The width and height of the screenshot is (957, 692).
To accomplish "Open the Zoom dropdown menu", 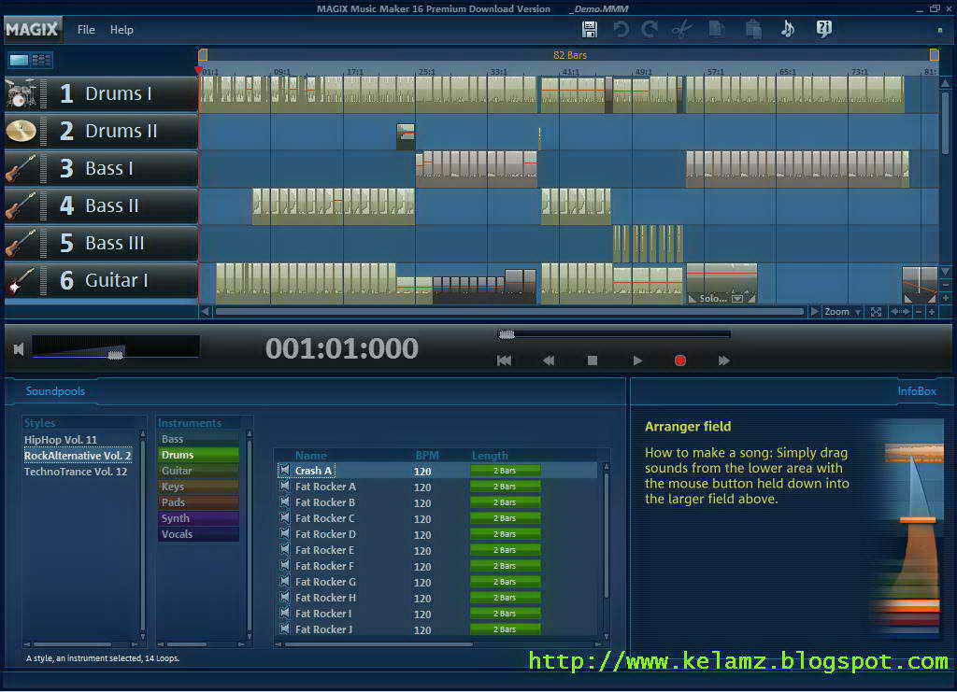I will [843, 312].
